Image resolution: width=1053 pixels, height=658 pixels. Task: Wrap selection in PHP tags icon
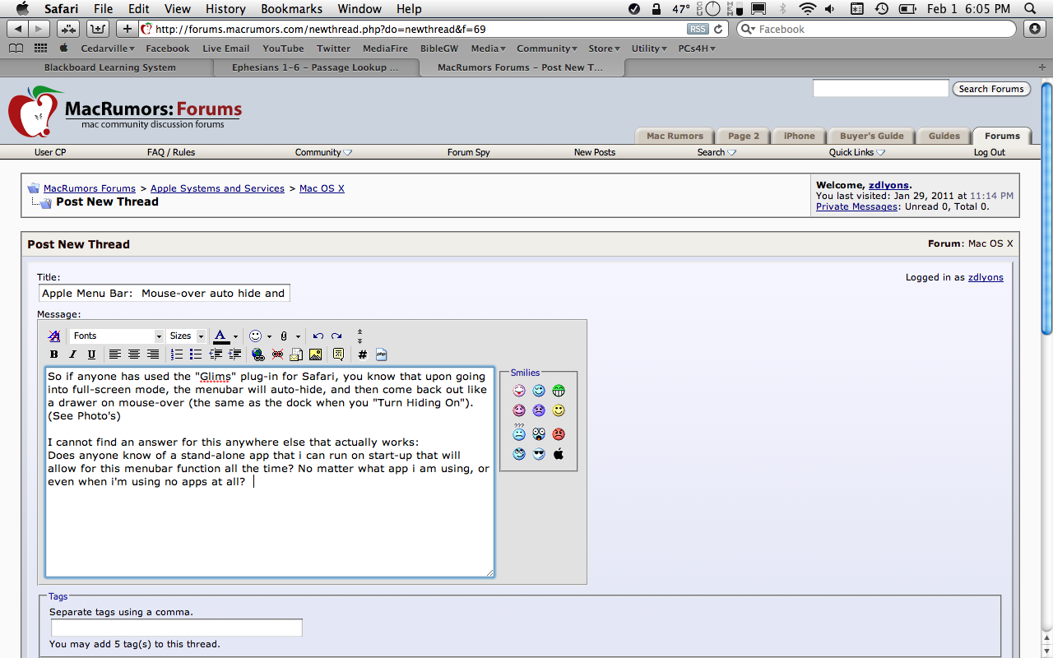point(381,354)
